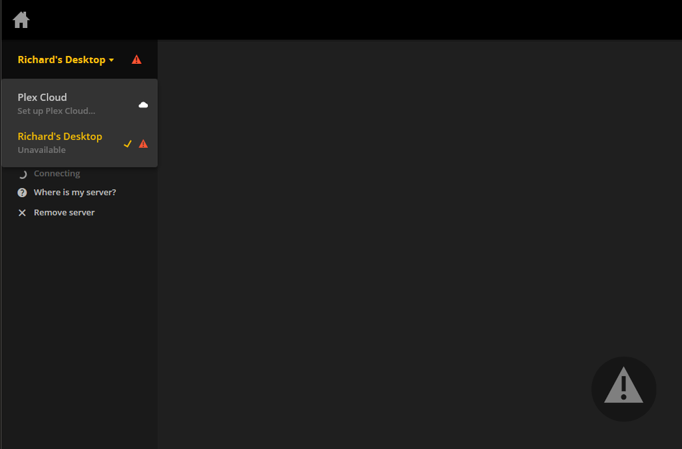
Task: Click the Set up Plex Cloud... subtitle
Action: (x=56, y=110)
